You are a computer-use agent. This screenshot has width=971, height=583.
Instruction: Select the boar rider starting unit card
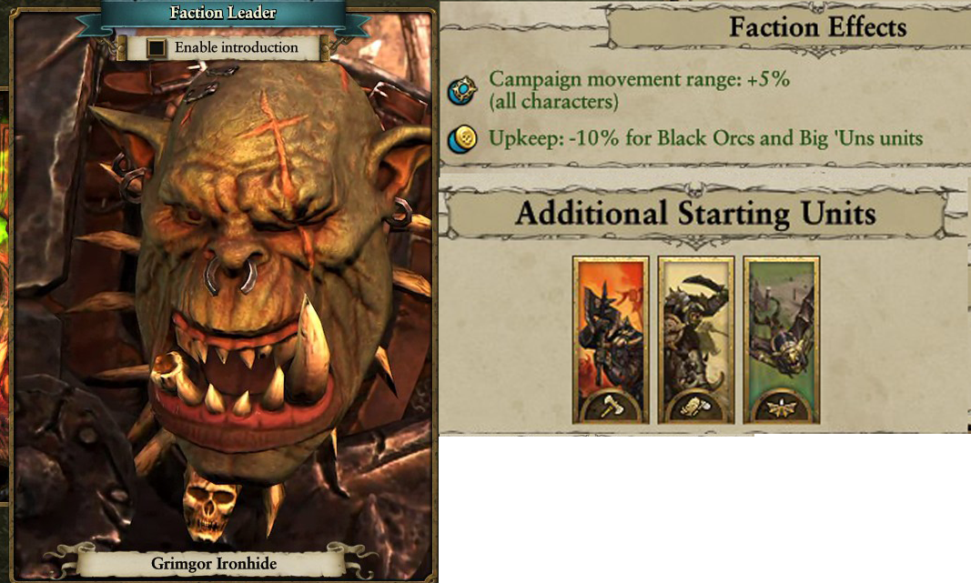tap(696, 340)
